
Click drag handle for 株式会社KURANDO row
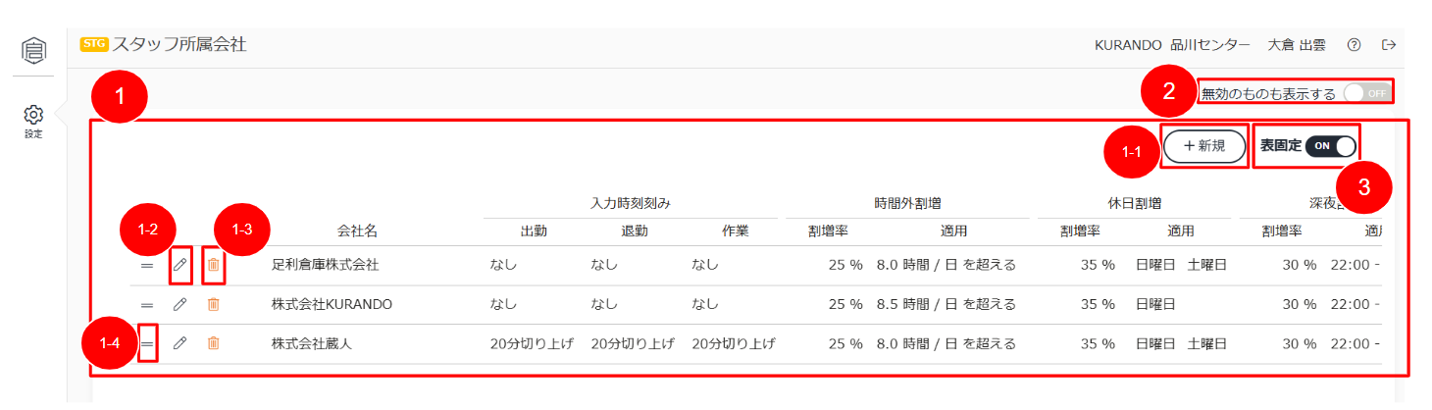tap(147, 305)
